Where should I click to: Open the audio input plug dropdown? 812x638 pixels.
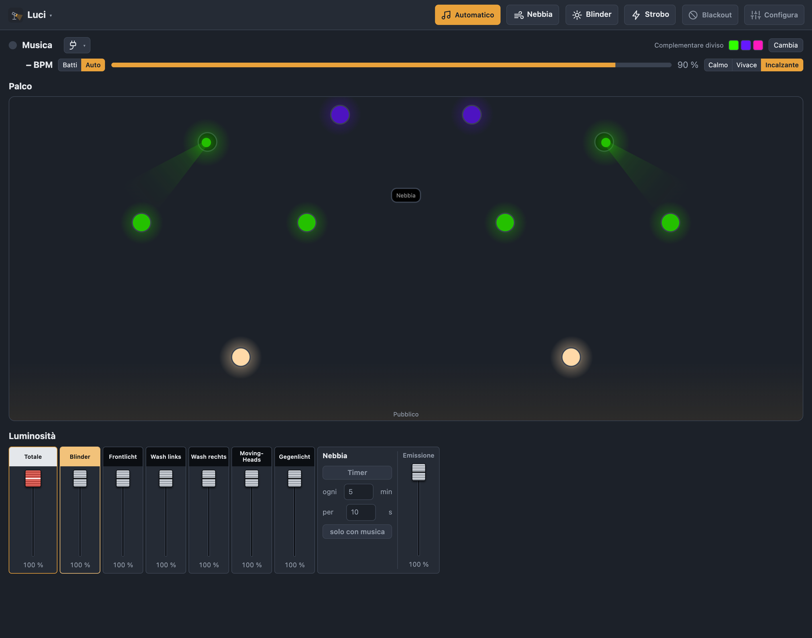77,45
